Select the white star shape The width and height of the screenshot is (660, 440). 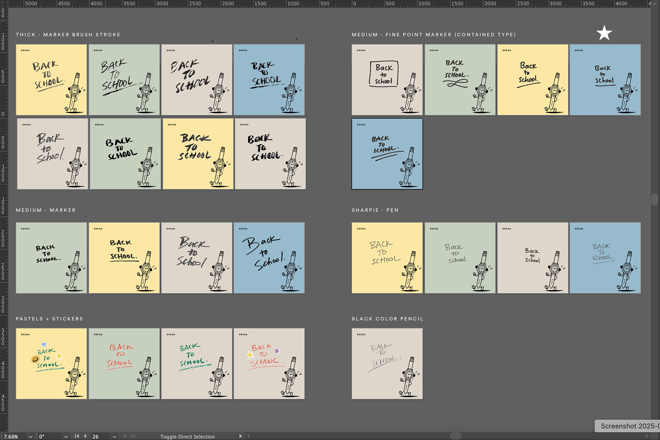604,33
